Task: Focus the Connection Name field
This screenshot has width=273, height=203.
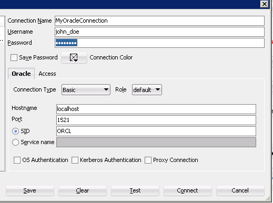Action: point(159,21)
